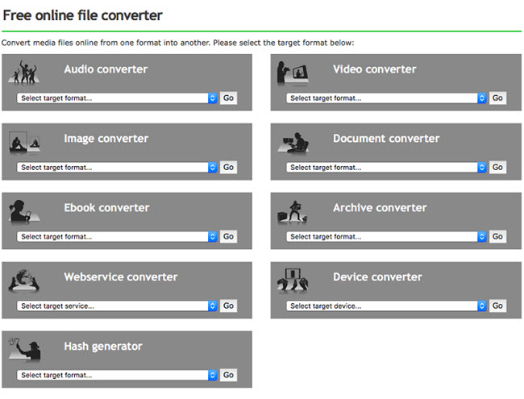Click the Webservice converter globe hands icon
524x399 pixels.
(x=24, y=281)
